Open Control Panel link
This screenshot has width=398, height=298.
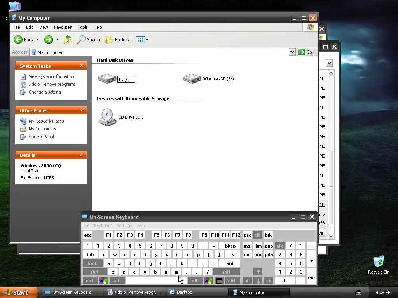(41, 137)
